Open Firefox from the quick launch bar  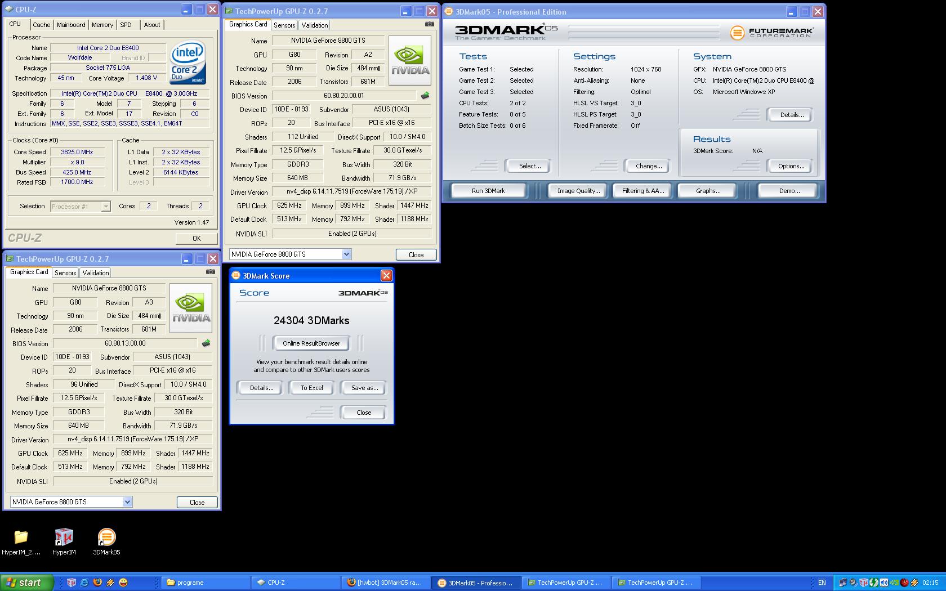[97, 583]
